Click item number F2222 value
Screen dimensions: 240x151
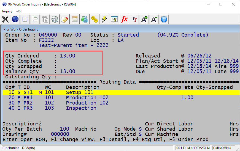coord(46,40)
